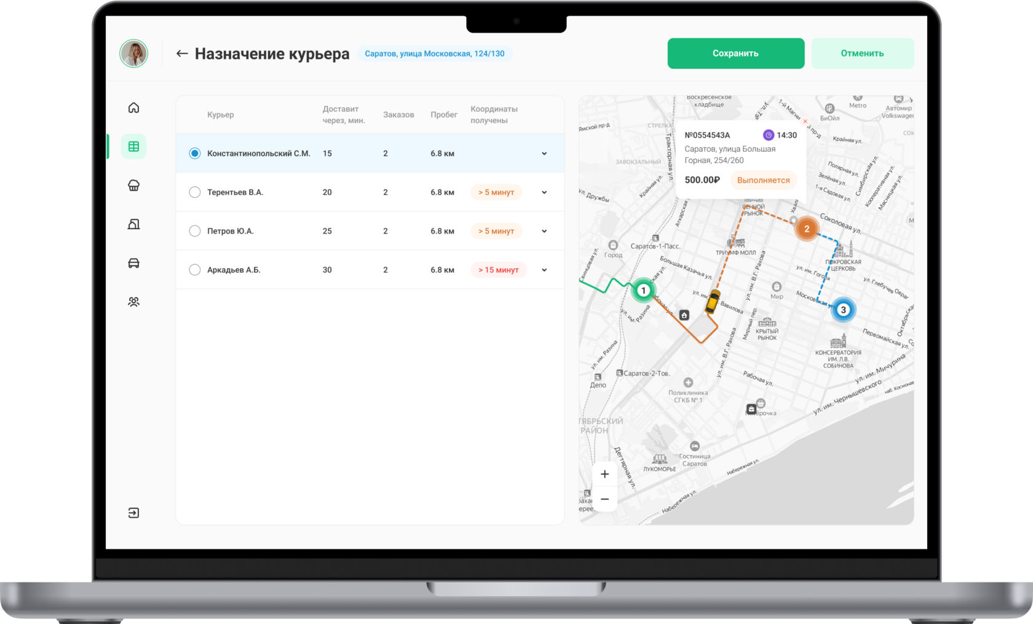This screenshot has width=1033, height=624.
Task: Open the orders table icon in sidebar
Action: point(133,146)
